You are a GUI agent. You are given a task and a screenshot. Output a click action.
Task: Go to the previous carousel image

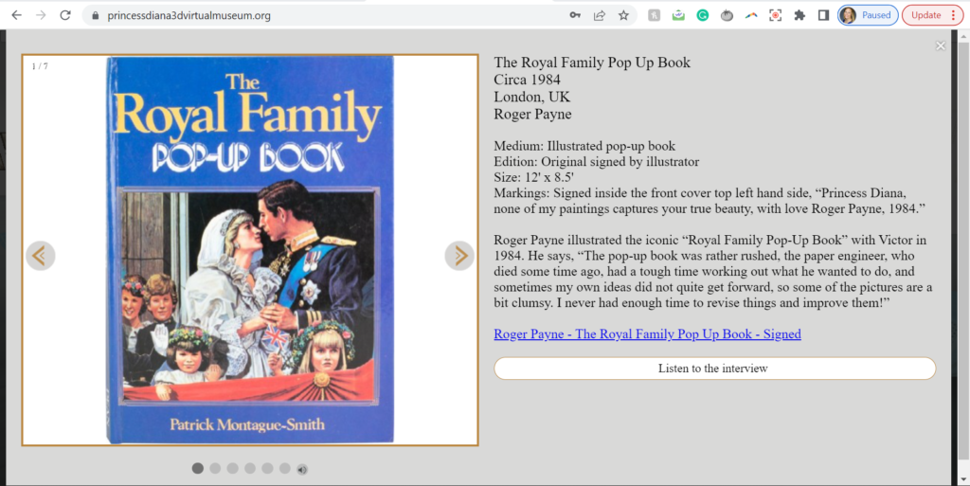41,256
